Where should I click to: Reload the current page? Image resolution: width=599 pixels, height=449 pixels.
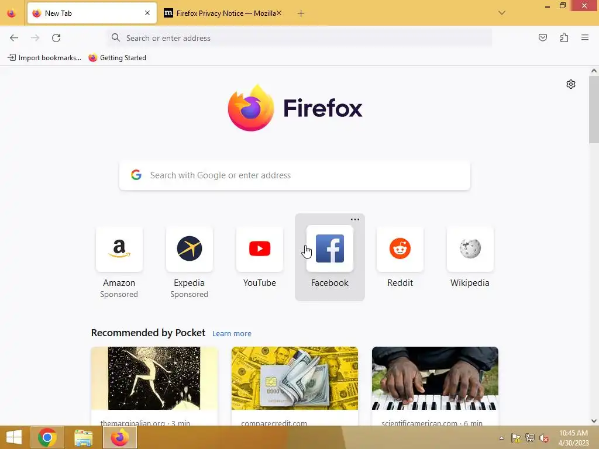[56, 38]
